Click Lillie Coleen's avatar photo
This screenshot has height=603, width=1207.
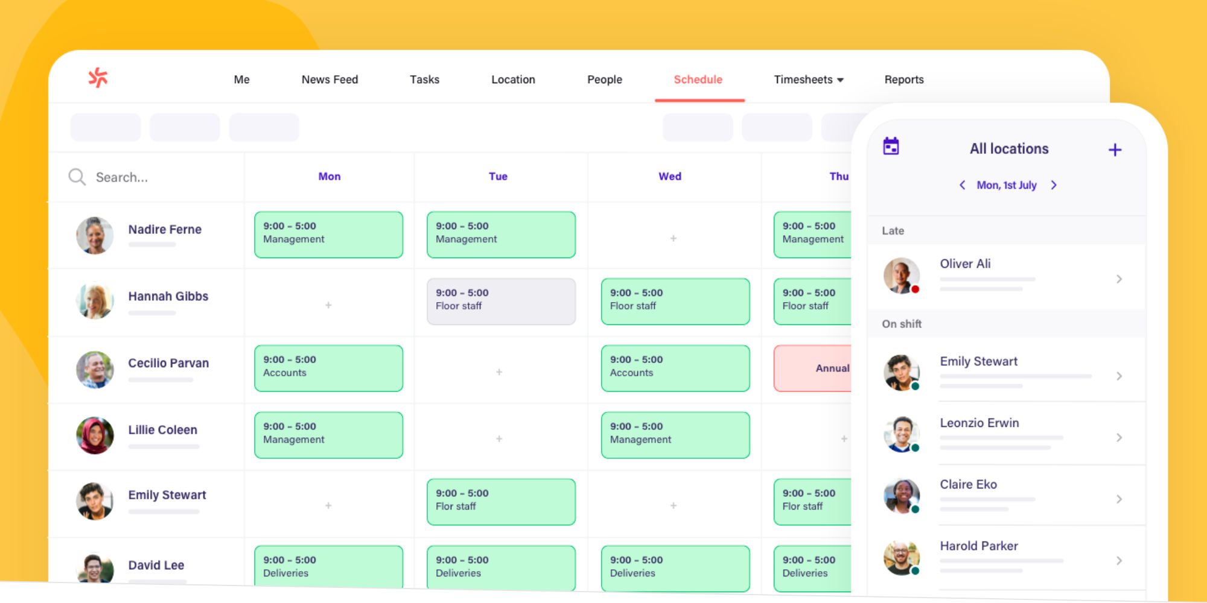[95, 435]
